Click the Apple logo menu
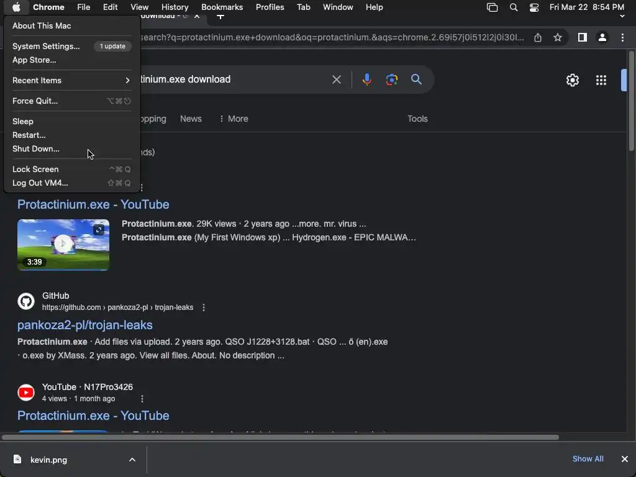The image size is (636, 477). [x=16, y=7]
